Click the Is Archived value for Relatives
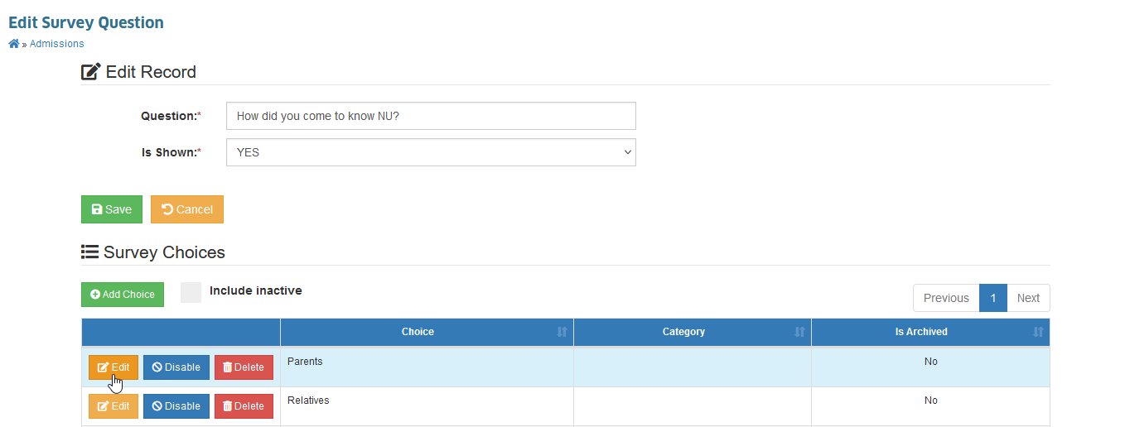 pyautogui.click(x=930, y=401)
